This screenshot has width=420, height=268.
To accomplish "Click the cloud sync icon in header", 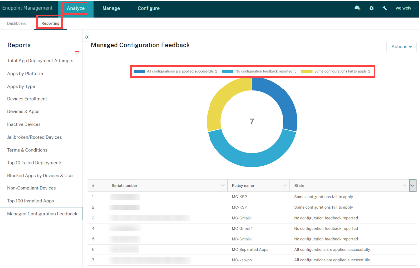I will [357, 8].
